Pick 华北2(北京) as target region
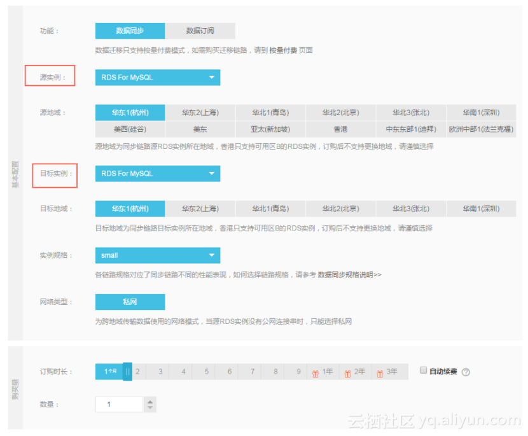Image resolution: width=528 pixels, height=436 pixels. pos(341,209)
